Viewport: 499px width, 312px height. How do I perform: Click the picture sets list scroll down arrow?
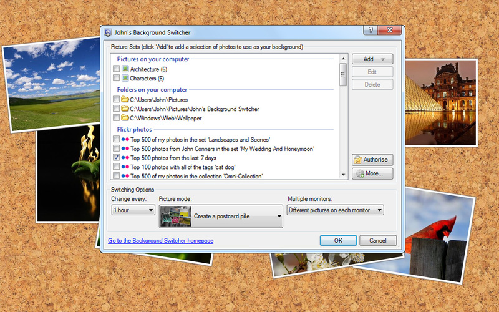[x=343, y=175]
